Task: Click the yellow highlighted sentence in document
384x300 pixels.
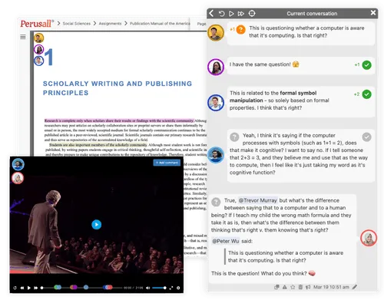Action: 98,145
